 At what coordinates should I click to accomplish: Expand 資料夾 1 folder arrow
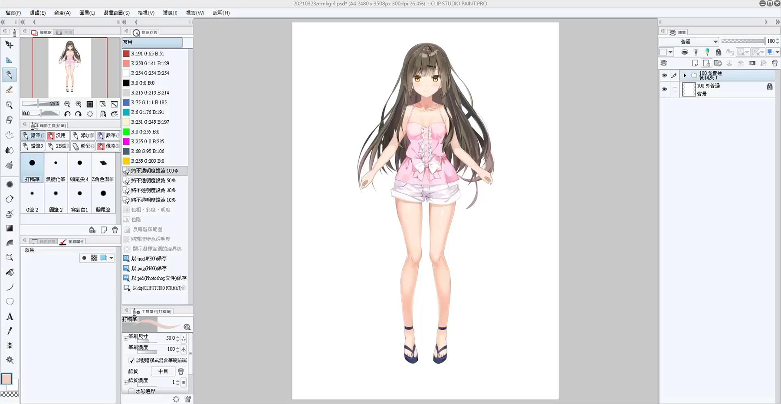pos(685,76)
